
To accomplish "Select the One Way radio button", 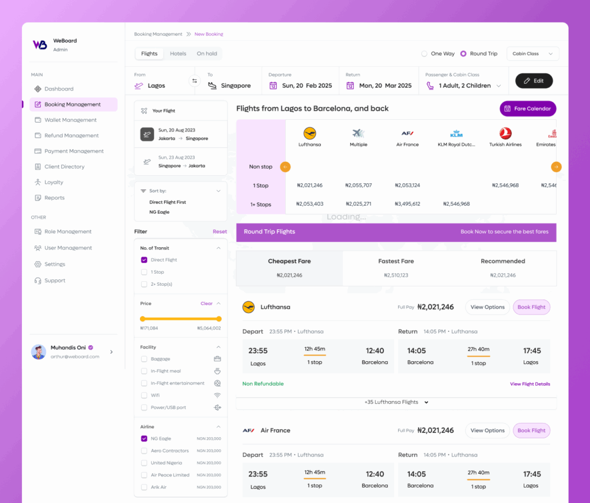I will (x=425, y=54).
